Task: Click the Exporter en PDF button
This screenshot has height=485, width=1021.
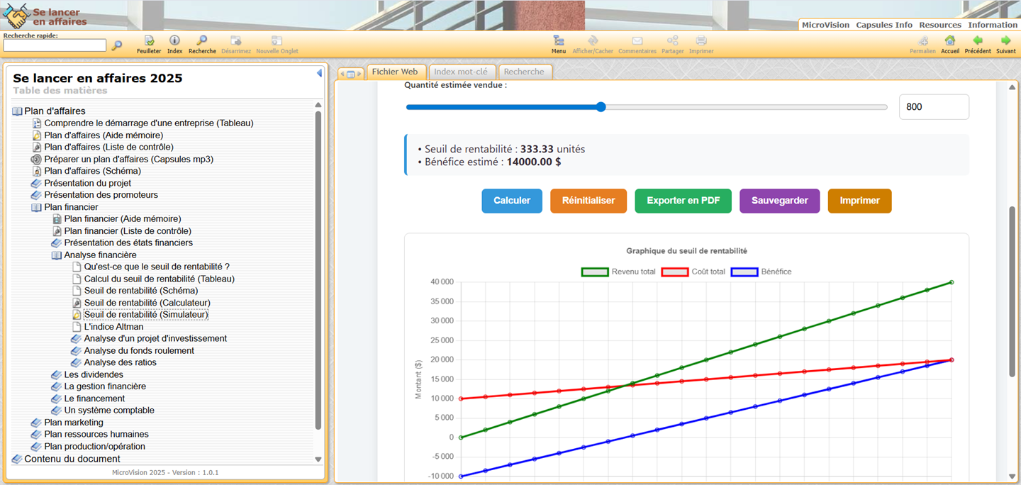Action: [x=683, y=201]
